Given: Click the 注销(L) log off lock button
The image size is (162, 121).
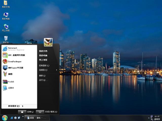Looking at the screenshot, I should pyautogui.click(x=22, y=112).
